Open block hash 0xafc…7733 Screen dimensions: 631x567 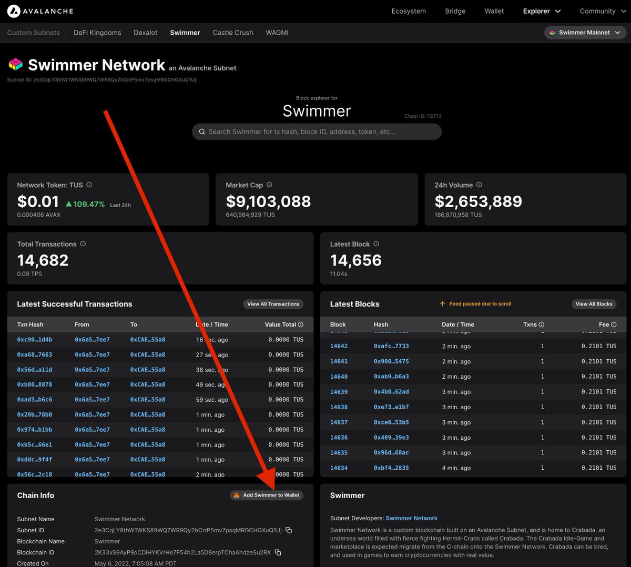coord(391,346)
